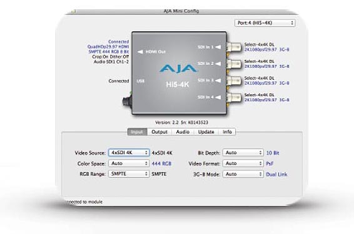Click the SDI In 2 BNC connector
The width and height of the screenshot is (354, 234).
(x=234, y=64)
